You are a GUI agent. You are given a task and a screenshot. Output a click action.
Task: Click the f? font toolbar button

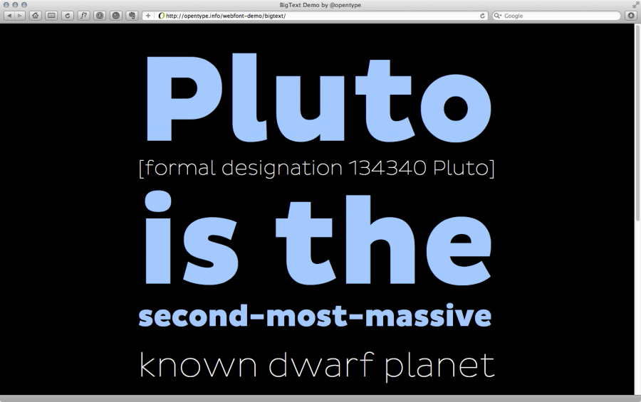pyautogui.click(x=83, y=16)
